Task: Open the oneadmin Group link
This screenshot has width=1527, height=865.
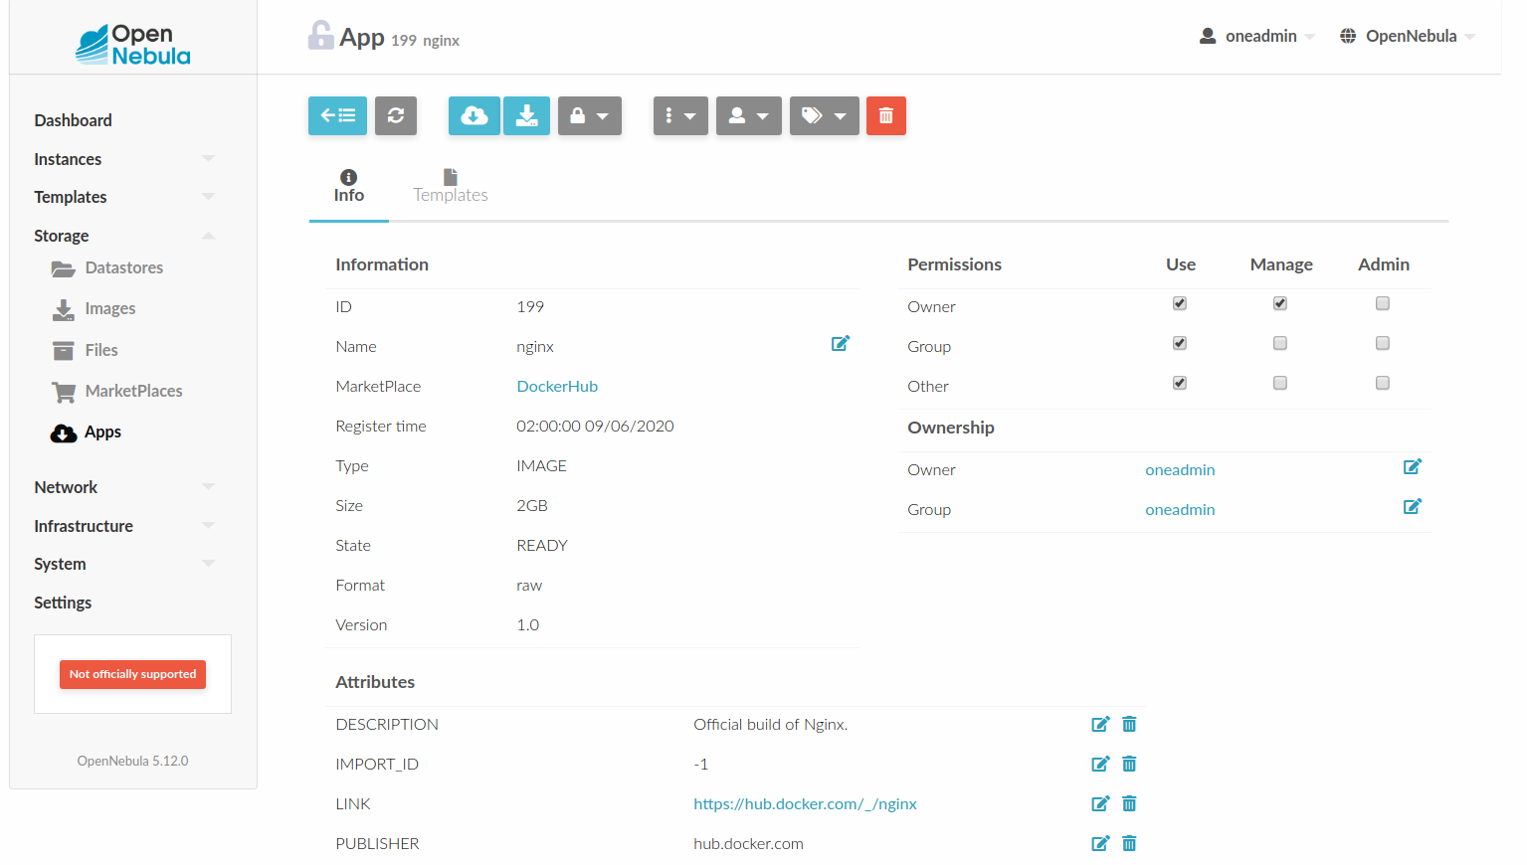Action: [1180, 509]
